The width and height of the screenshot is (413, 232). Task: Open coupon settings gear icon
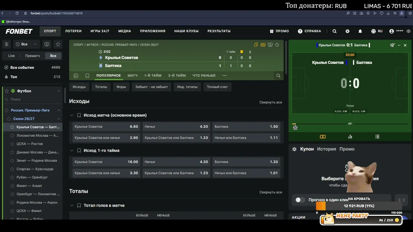[x=294, y=149]
